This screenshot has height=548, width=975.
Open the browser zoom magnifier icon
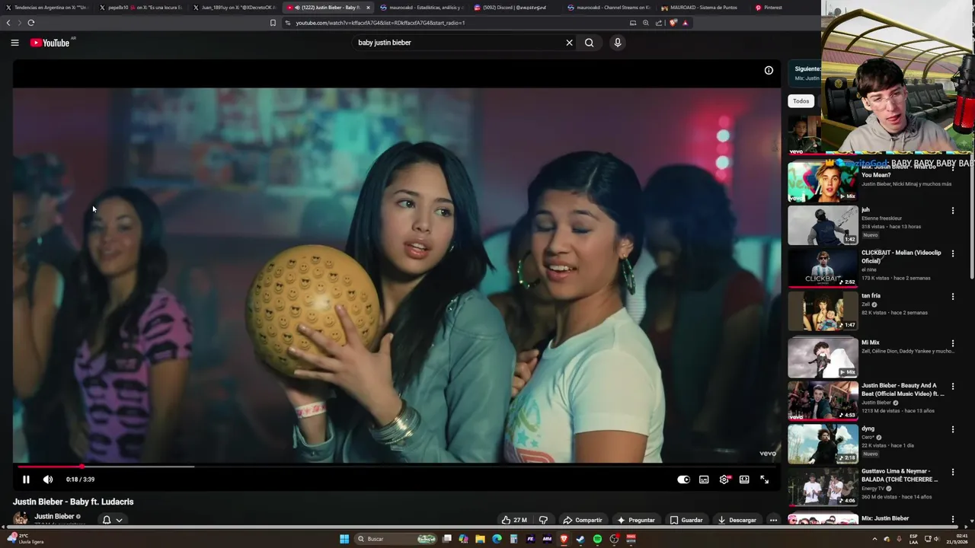pos(646,23)
